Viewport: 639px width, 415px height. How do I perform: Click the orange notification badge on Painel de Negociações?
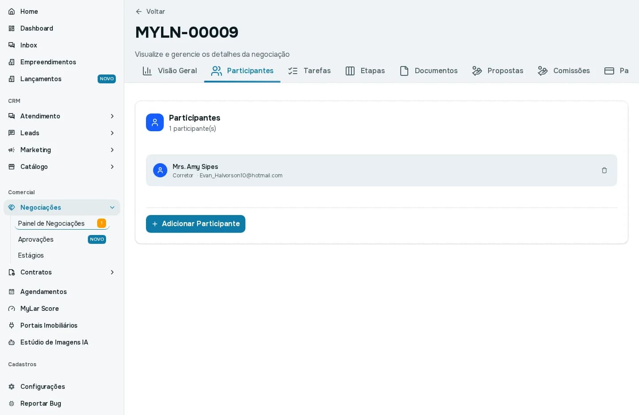point(102,223)
